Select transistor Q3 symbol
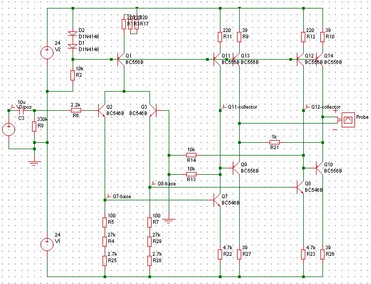The height and width of the screenshot is (284, 371). coord(153,110)
